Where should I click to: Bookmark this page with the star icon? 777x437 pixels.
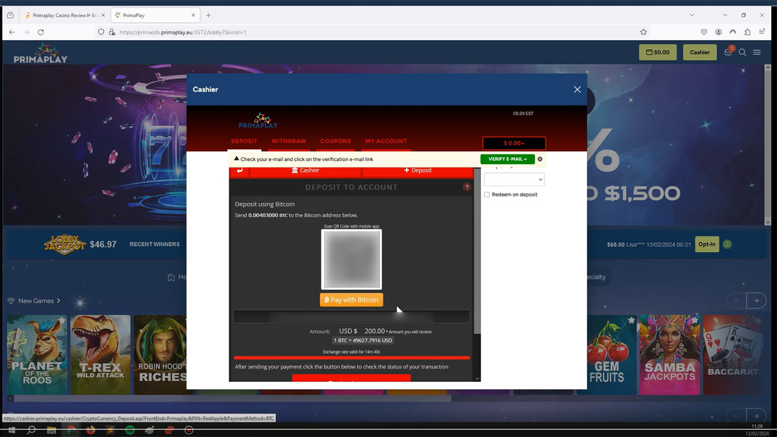pyautogui.click(x=643, y=32)
